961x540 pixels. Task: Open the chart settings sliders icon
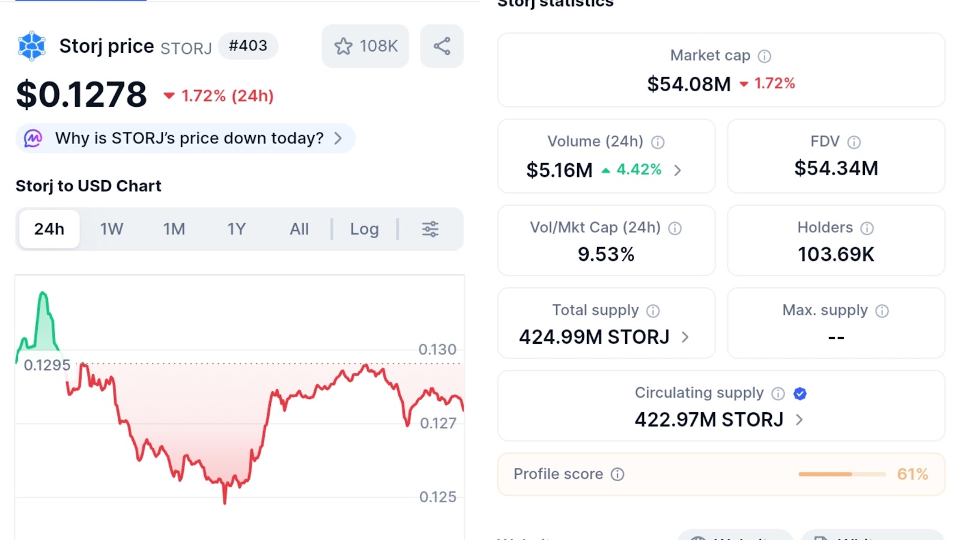tap(430, 229)
